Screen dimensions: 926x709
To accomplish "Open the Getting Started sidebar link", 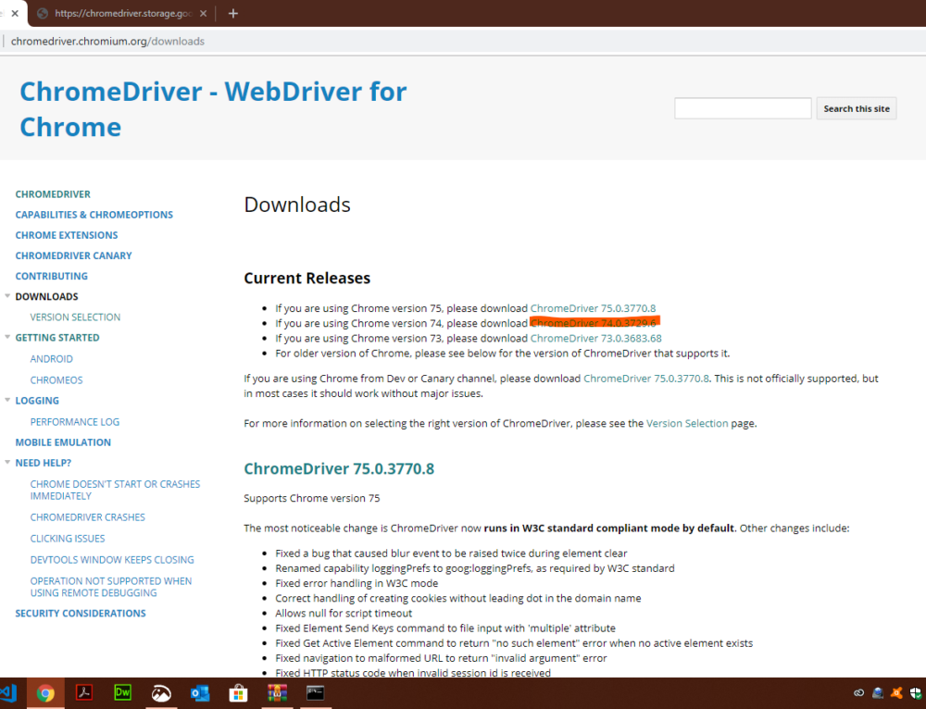I will click(x=57, y=338).
